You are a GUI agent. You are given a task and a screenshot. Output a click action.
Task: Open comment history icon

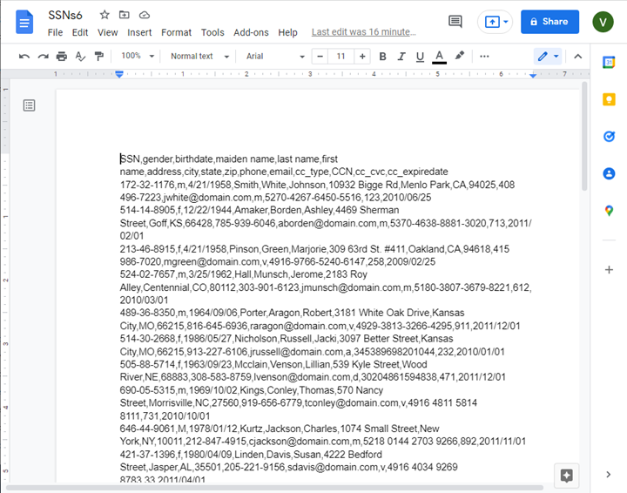(455, 22)
